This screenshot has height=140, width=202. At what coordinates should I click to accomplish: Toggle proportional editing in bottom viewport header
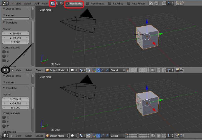click(x=159, y=136)
